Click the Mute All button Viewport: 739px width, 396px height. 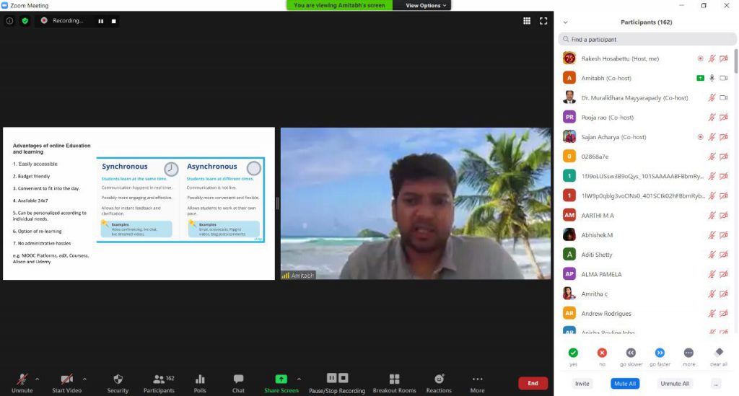[624, 384]
